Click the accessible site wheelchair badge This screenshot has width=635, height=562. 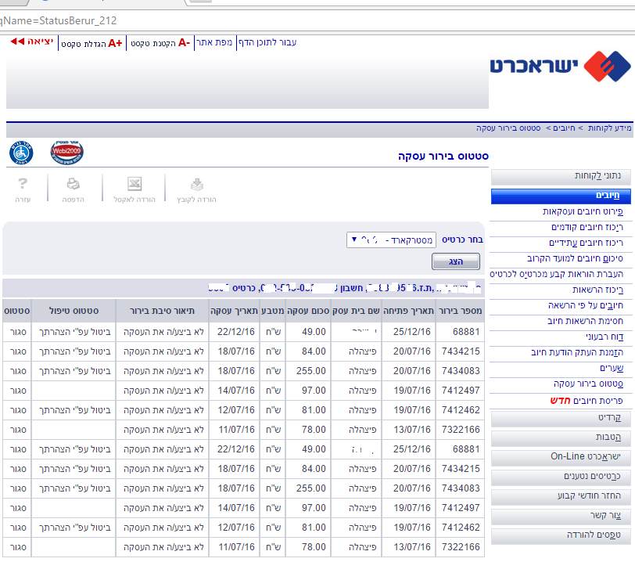(x=21, y=153)
